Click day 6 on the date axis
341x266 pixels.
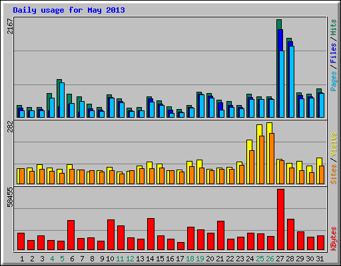(x=72, y=259)
